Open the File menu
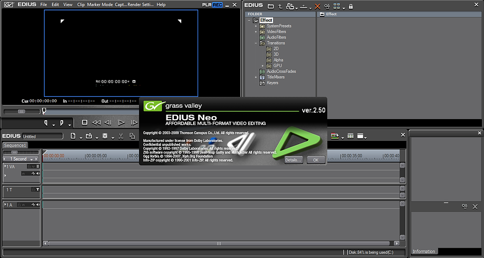Image resolution: width=484 pixels, height=258 pixels. point(43,4)
